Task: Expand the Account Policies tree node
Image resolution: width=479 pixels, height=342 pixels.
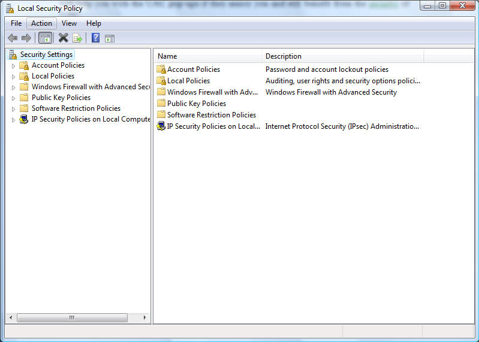Action: [x=13, y=66]
